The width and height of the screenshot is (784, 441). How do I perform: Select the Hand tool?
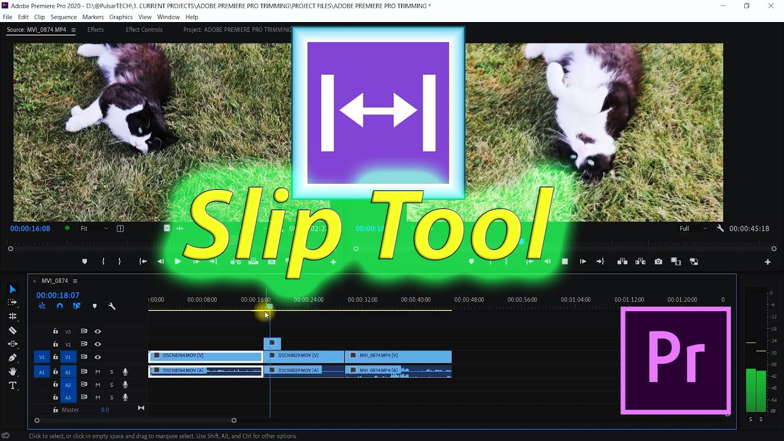tap(12, 372)
